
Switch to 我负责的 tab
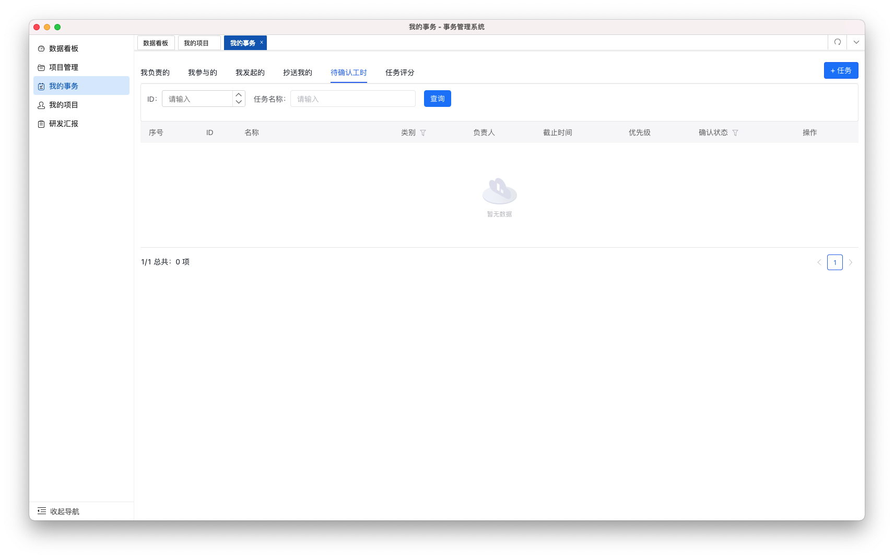[155, 72]
